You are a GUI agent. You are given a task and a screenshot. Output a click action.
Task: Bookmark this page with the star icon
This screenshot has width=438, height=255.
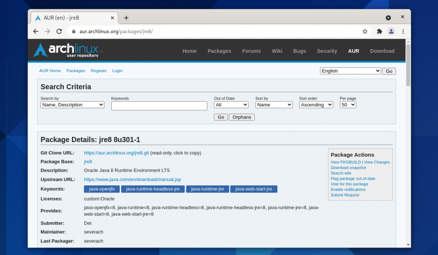pyautogui.click(x=365, y=31)
